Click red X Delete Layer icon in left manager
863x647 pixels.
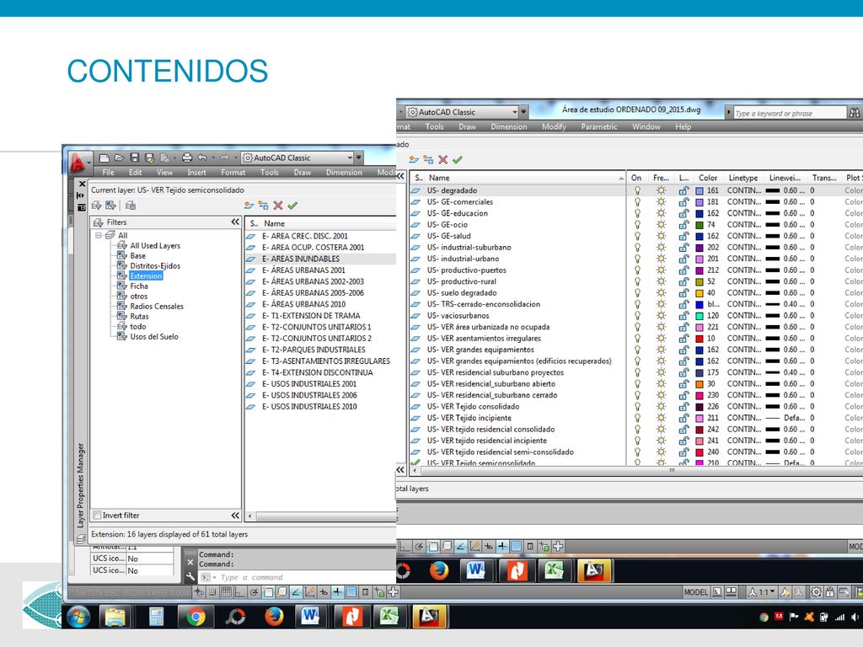[278, 206]
